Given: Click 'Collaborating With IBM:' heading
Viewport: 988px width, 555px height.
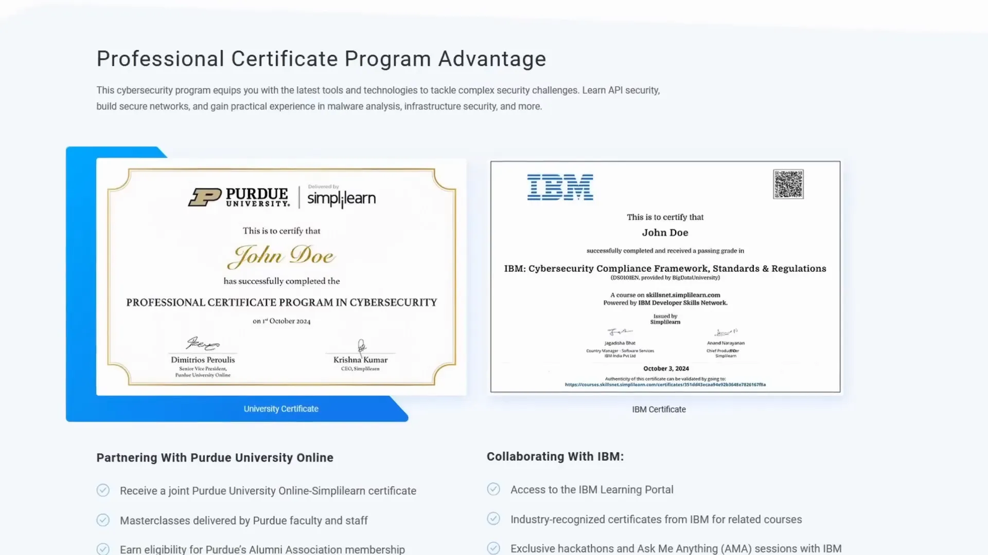Looking at the screenshot, I should pyautogui.click(x=555, y=456).
